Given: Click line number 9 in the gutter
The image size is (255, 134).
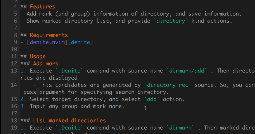Looking at the screenshot, I should click(x=16, y=42).
